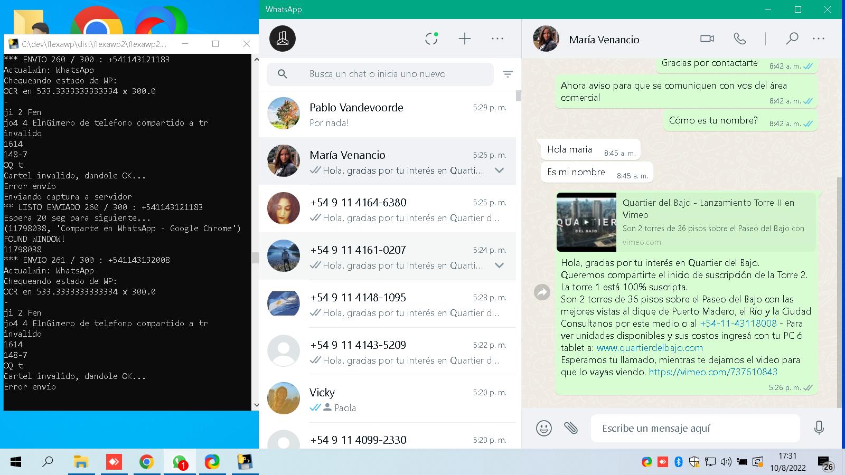Open red AnyDesk icon in taskbar
This screenshot has height=475, width=845.
(x=114, y=462)
